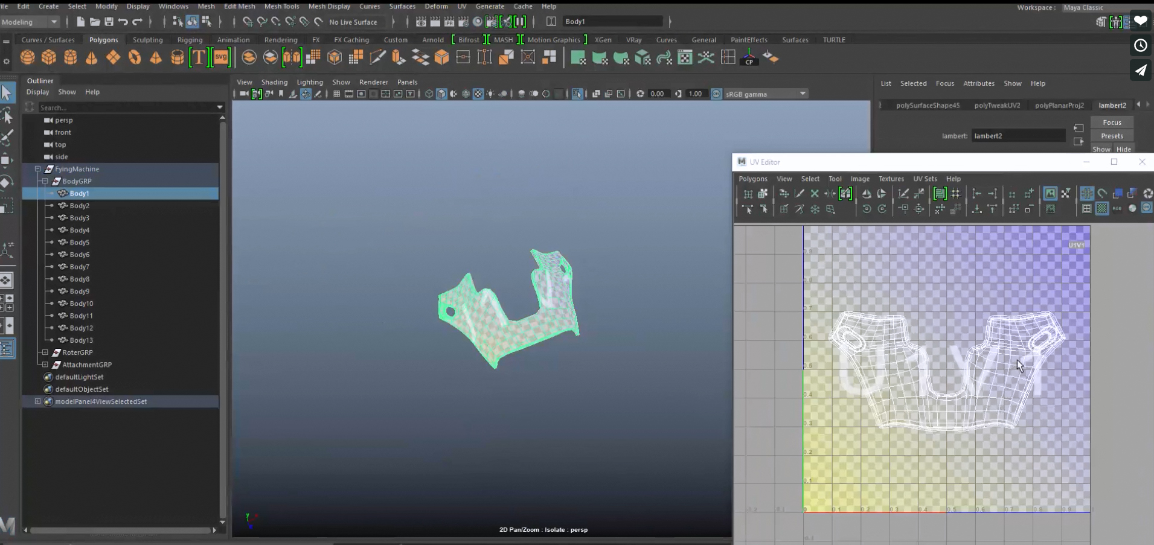Toggle the viewport color management ON button
Viewport: 1154px width, 545px height.
click(716, 94)
